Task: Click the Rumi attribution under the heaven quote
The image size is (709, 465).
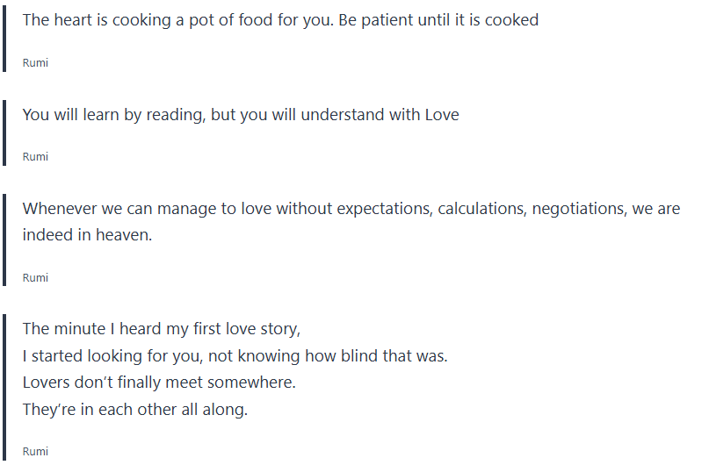Action: [35, 277]
